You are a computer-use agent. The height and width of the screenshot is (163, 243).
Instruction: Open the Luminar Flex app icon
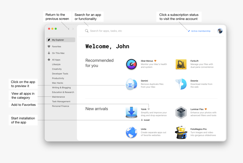pos(181,112)
